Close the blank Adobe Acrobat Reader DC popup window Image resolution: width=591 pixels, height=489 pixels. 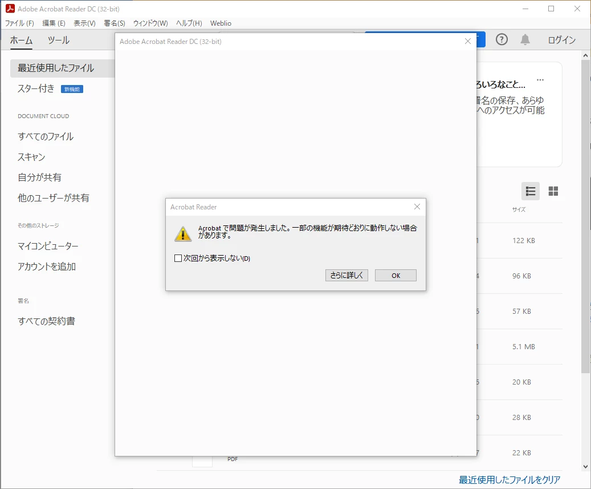[x=468, y=41]
